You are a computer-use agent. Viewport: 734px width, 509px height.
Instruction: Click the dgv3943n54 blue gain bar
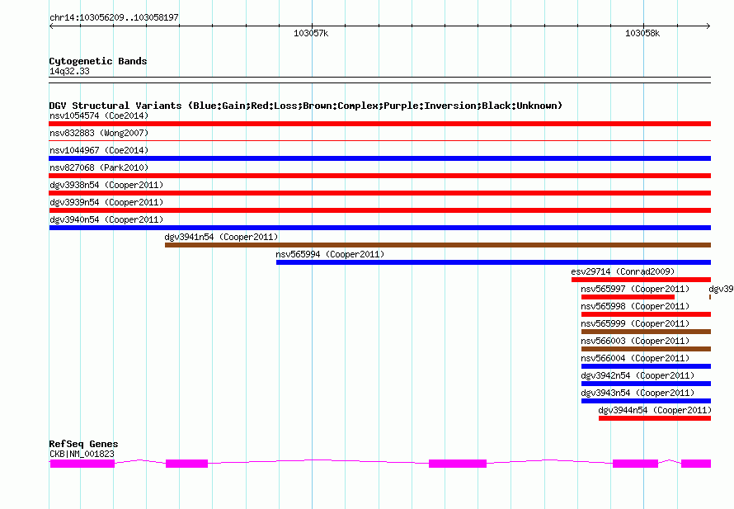646,401
